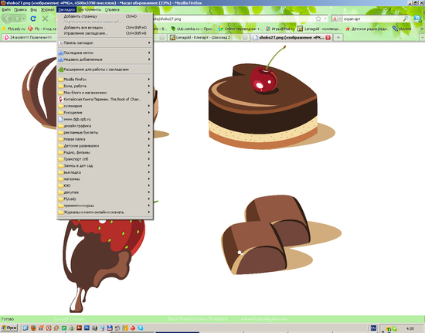Open a new tab with plus button
This screenshot has height=333, width=425.
pyautogui.click(x=338, y=37)
